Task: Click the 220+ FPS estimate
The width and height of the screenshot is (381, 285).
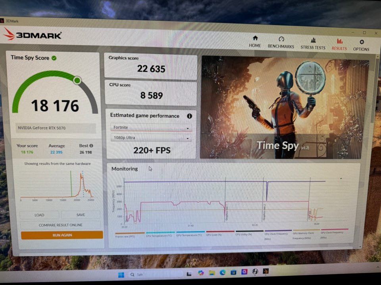Action: pos(152,150)
